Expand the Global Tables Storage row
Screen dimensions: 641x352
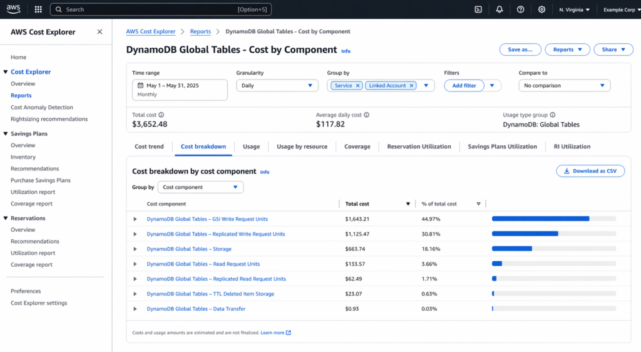click(135, 249)
